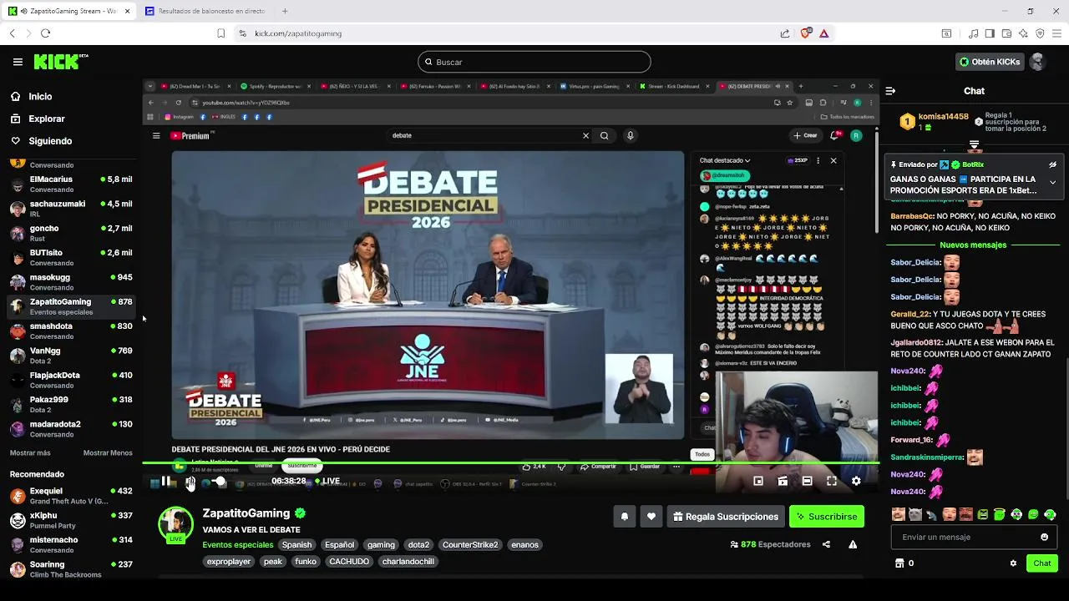The height and width of the screenshot is (601, 1069).
Task: Toggle theater mode in player
Action: click(x=807, y=481)
